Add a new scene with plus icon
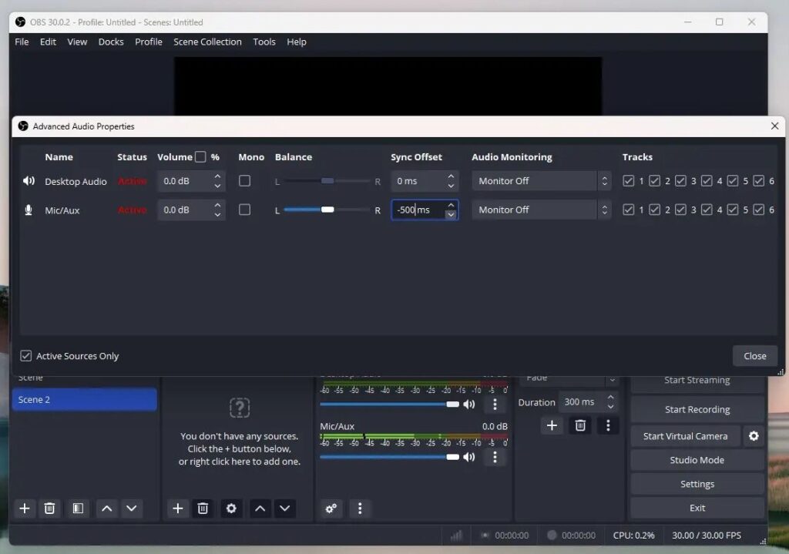The height and width of the screenshot is (554, 789). pyautogui.click(x=24, y=509)
